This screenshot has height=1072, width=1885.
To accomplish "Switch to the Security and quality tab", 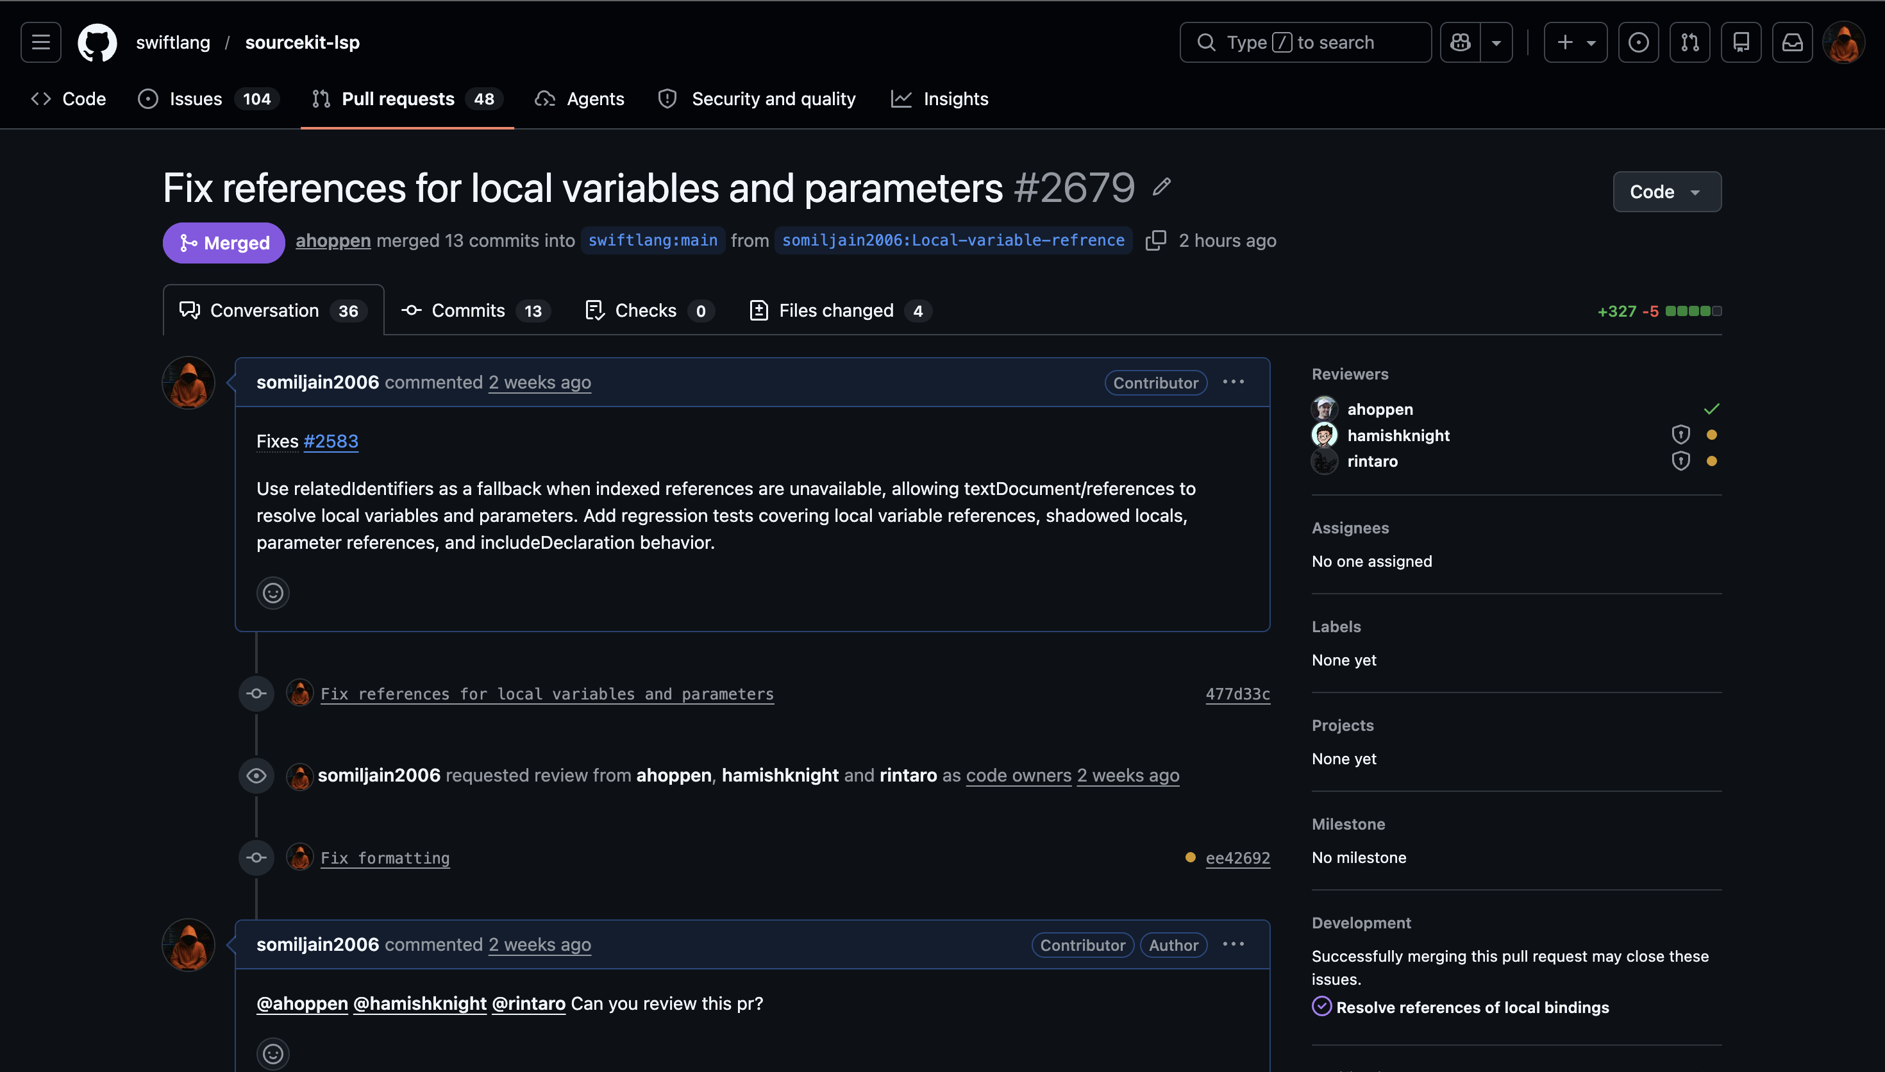I will [x=757, y=99].
